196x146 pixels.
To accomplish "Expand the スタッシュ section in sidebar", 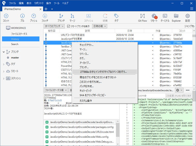I will pyautogui.click(x=4, y=79).
